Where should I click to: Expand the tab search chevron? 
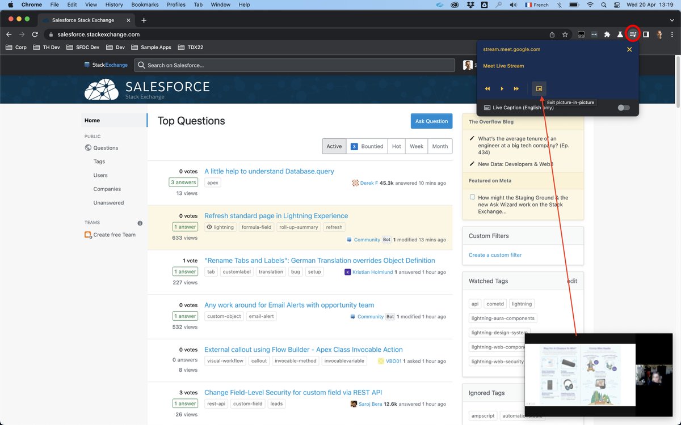672,20
